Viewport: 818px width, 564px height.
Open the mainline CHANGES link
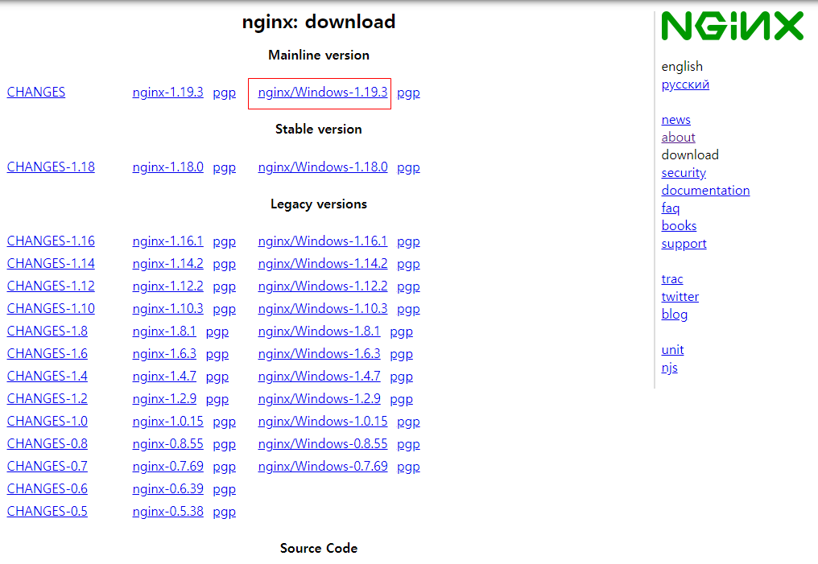pyautogui.click(x=36, y=93)
